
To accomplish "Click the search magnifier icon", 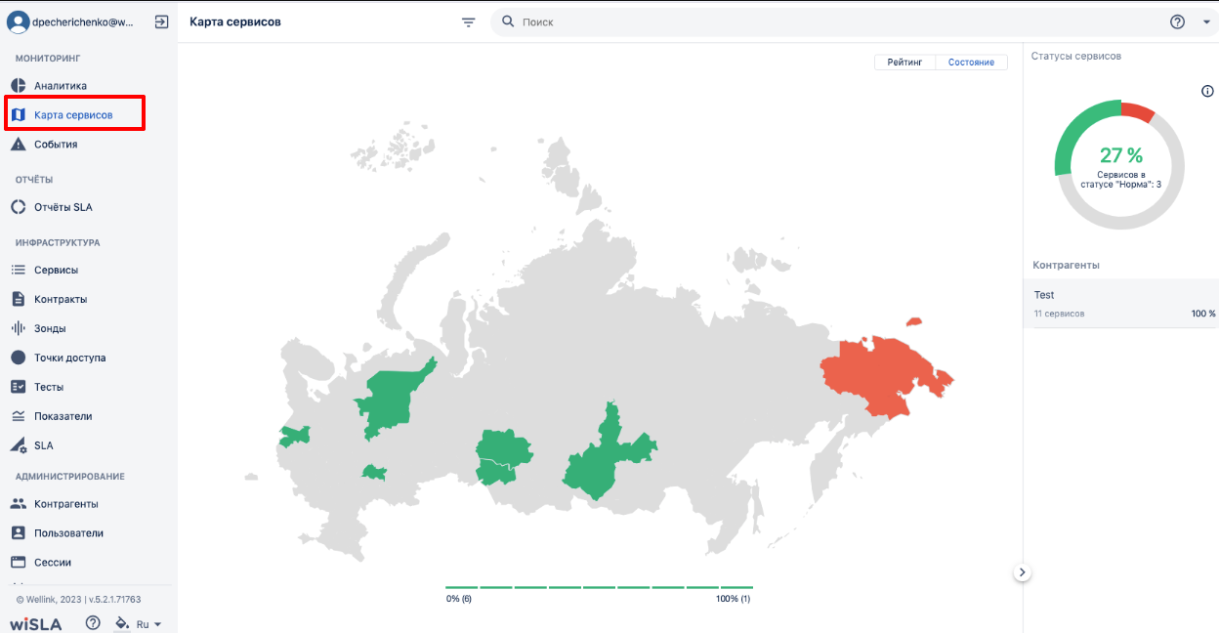I will (x=508, y=21).
